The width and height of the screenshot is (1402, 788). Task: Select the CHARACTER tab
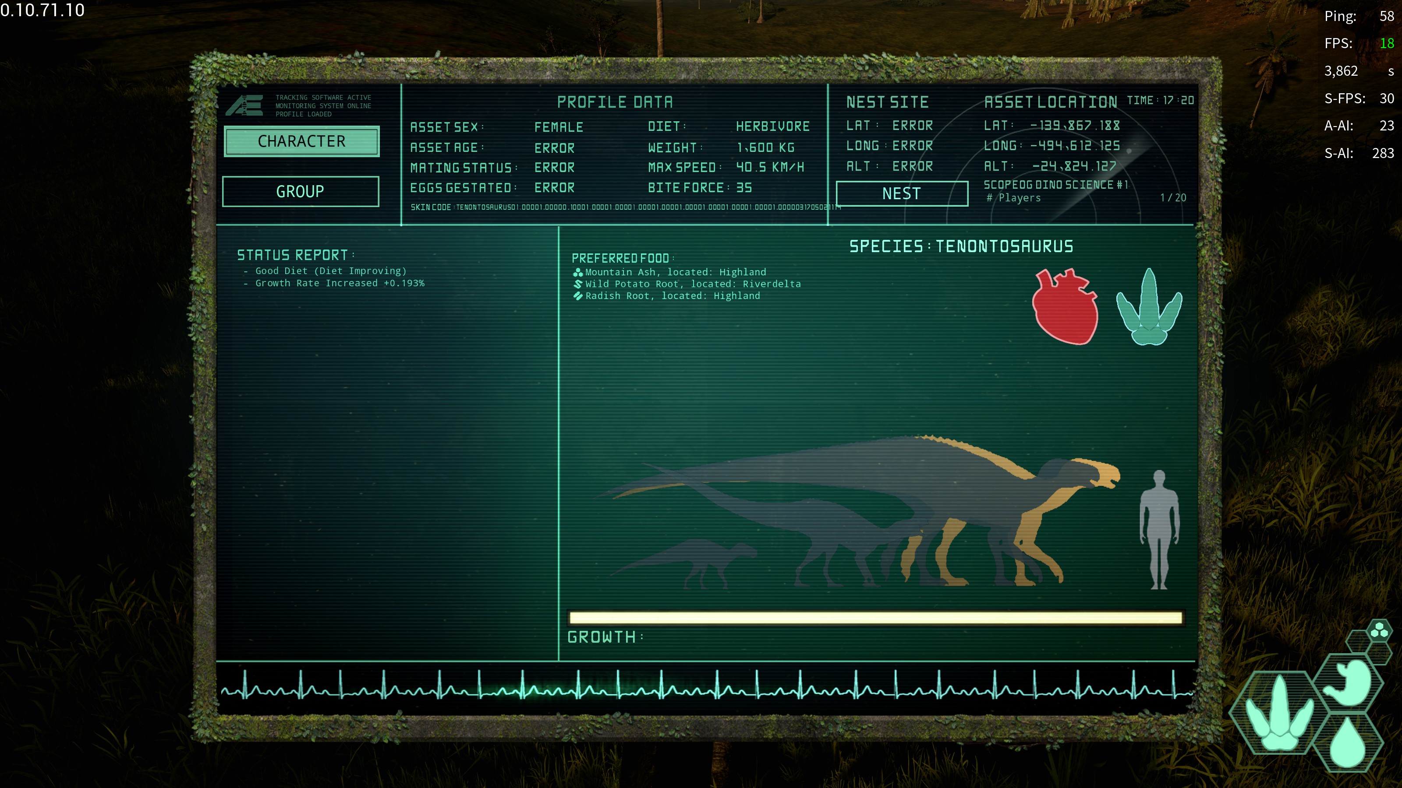(x=301, y=141)
